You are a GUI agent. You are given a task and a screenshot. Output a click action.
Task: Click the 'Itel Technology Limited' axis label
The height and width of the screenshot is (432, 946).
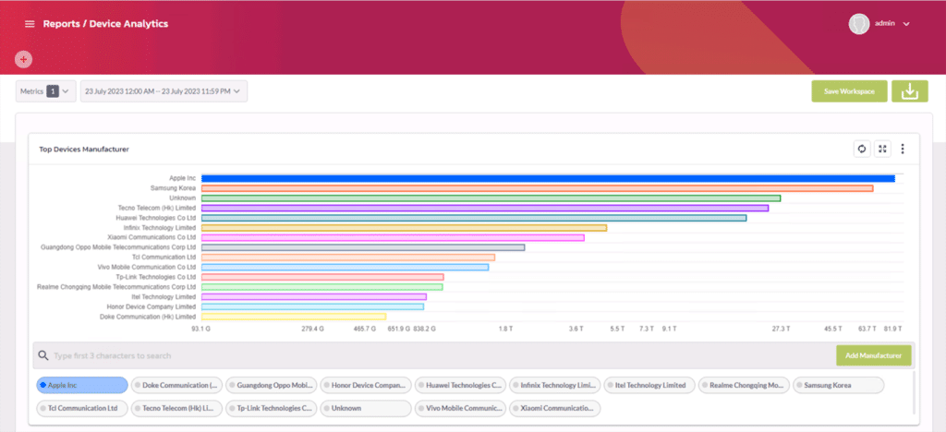[164, 296]
